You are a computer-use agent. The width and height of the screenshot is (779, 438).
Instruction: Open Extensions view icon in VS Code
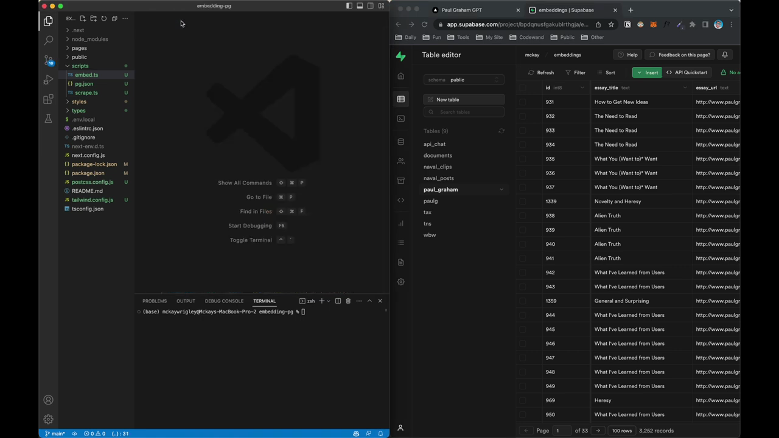pyautogui.click(x=48, y=99)
